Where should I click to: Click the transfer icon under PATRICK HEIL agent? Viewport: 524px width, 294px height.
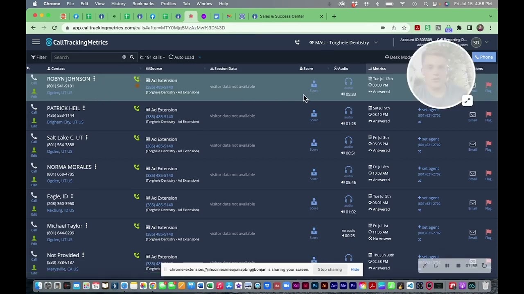click(x=420, y=122)
